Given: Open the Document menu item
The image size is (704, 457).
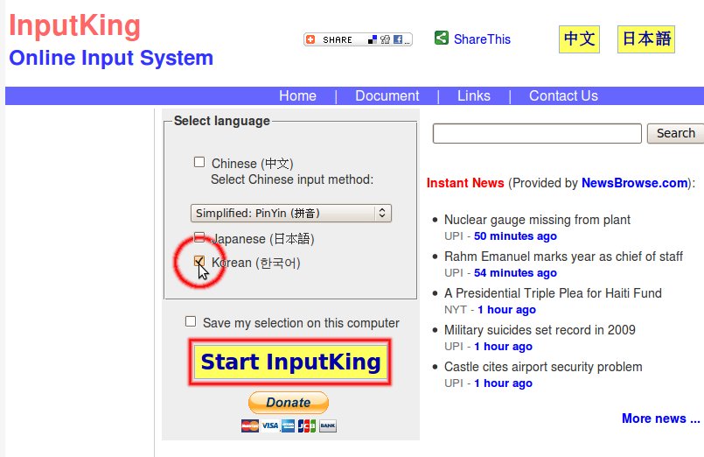Looking at the screenshot, I should (387, 95).
